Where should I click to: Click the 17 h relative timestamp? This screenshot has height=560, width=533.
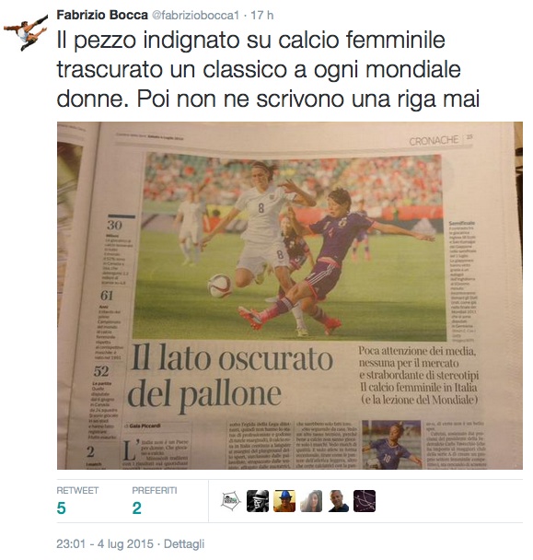[262, 16]
